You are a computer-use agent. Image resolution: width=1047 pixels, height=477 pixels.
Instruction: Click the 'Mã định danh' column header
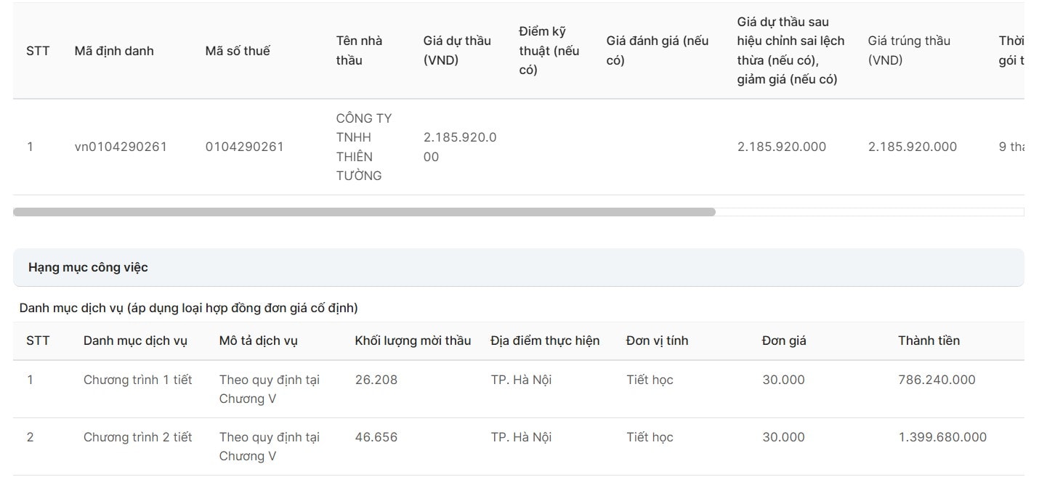(x=114, y=51)
